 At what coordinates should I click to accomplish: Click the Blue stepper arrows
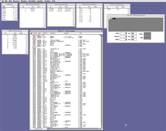point(126,39)
